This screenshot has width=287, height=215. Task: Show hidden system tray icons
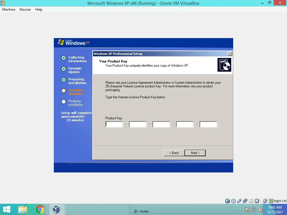[240, 209]
